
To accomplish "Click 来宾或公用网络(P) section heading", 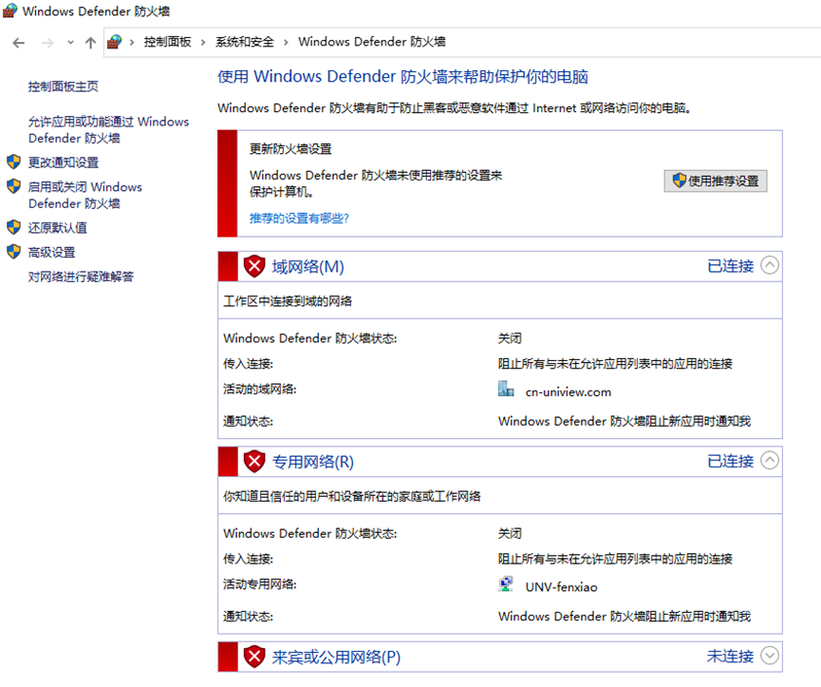I will pos(336,658).
